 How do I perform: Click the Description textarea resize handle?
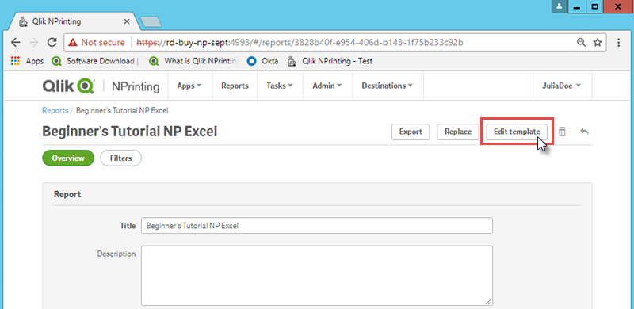tap(488, 302)
